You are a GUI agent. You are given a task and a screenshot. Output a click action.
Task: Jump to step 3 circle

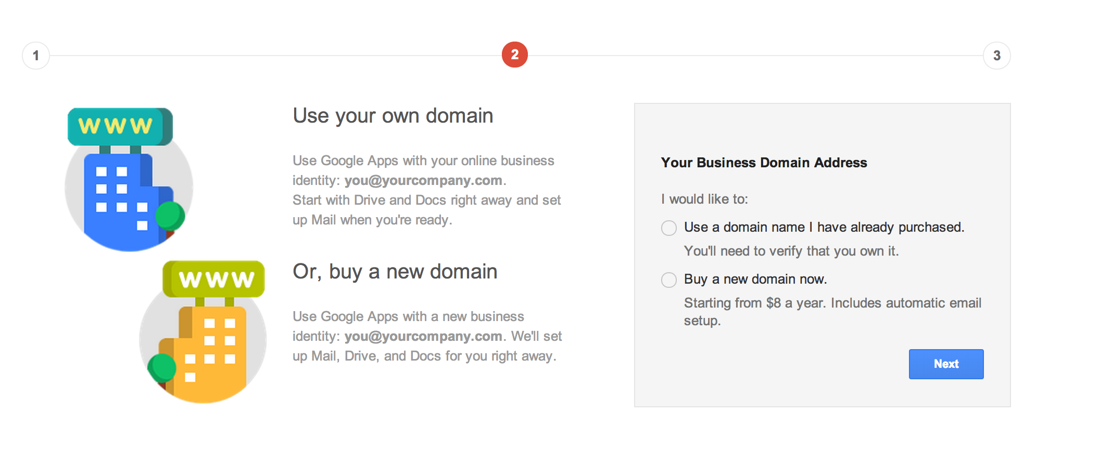(997, 56)
